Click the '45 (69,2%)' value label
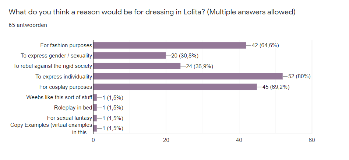Viewport: 349px width, 160px height. point(276,87)
